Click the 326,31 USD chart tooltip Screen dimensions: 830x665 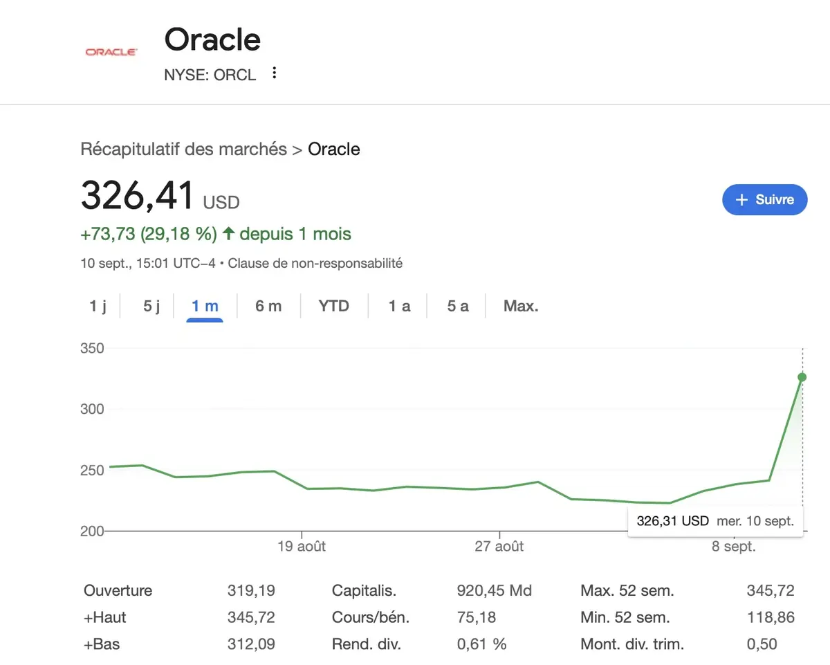(714, 520)
